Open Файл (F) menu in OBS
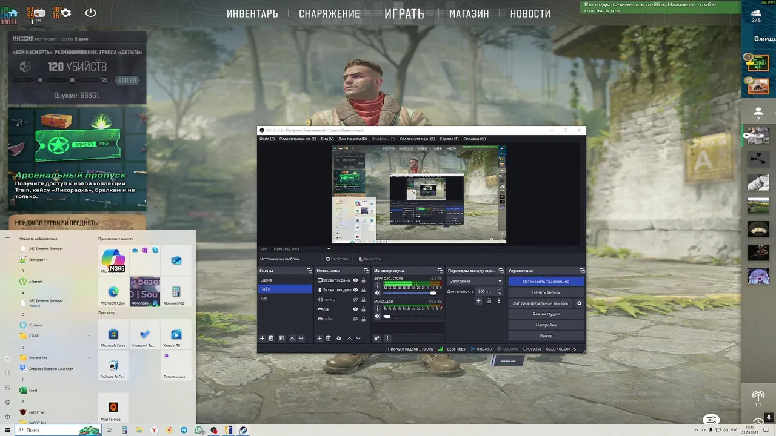This screenshot has width=776, height=436. pos(267,139)
